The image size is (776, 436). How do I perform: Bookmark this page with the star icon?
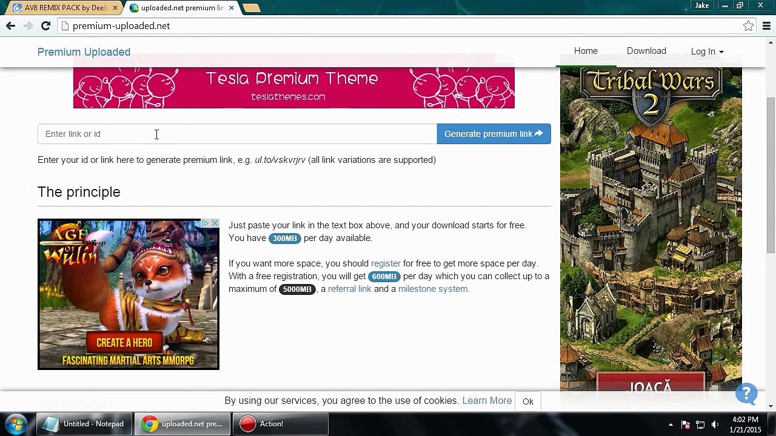pyautogui.click(x=749, y=26)
